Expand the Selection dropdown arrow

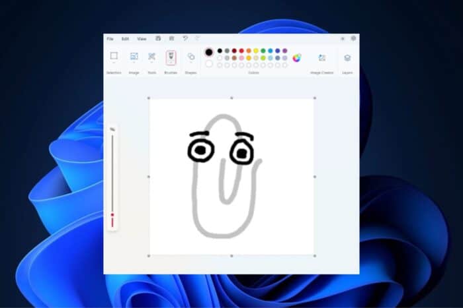click(114, 63)
